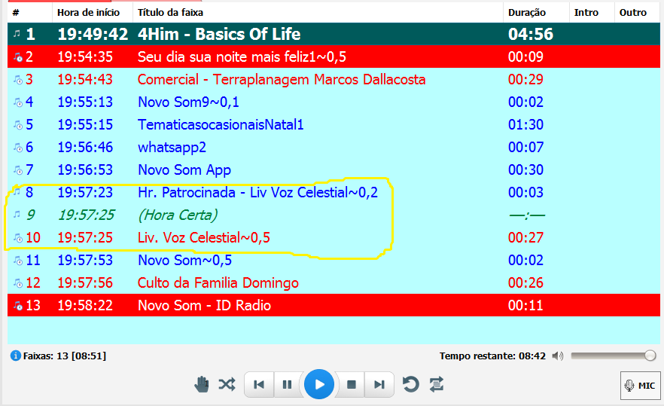664x406 pixels.
Task: Sort by the # column header
Action: point(29,12)
